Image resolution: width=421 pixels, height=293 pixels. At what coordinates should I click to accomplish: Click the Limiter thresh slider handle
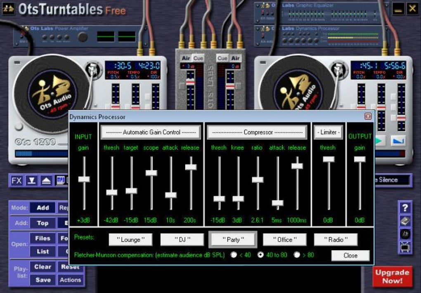[329, 159]
